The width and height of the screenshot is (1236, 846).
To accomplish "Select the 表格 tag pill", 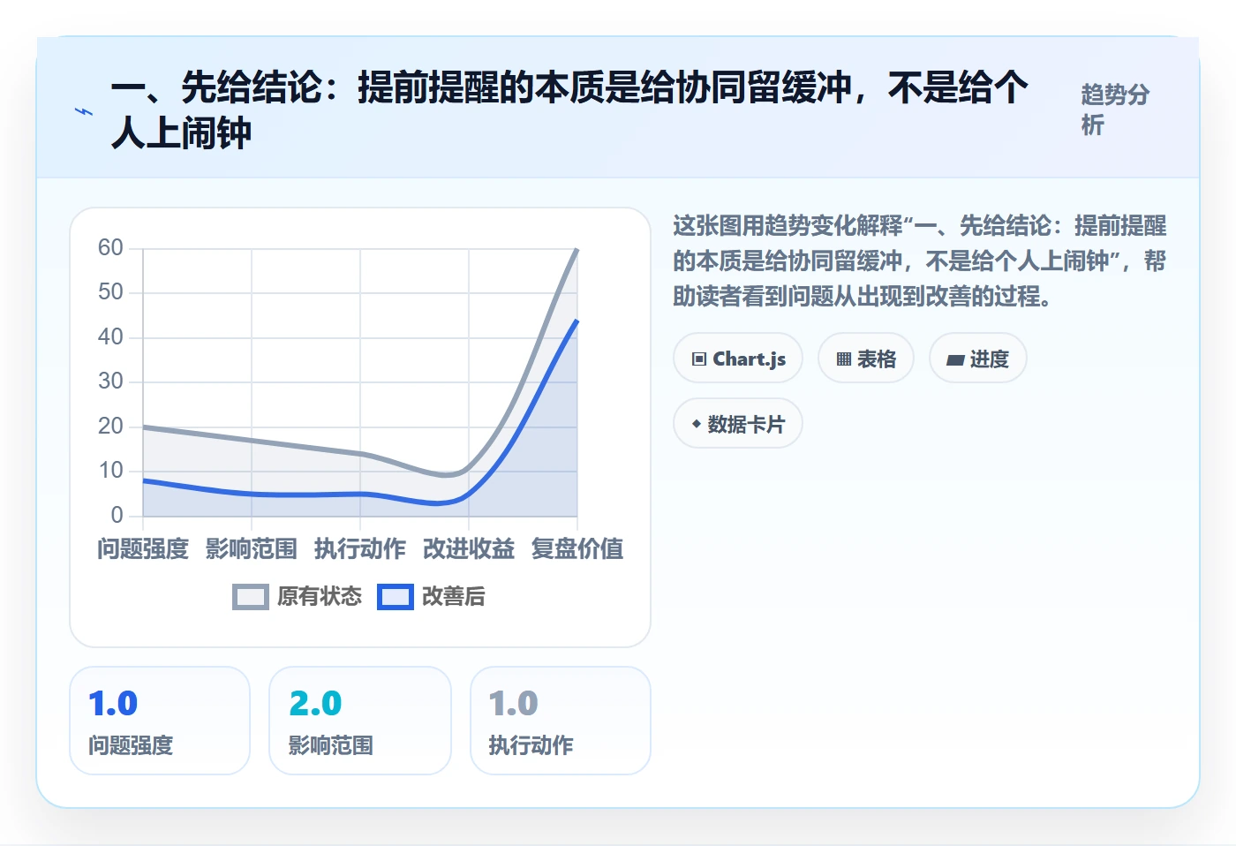I will (x=866, y=359).
